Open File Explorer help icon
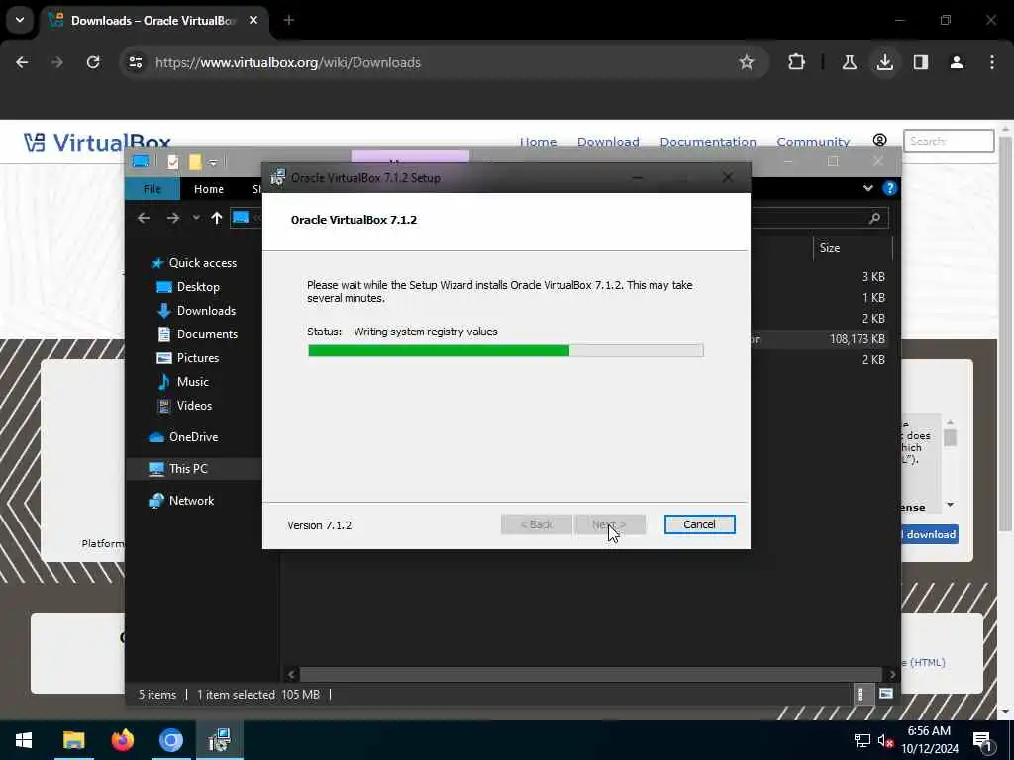Viewport: 1014px width, 760px height. pyautogui.click(x=890, y=188)
